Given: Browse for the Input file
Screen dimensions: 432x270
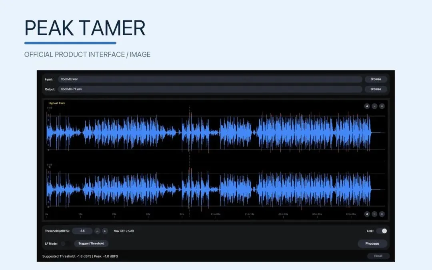Looking at the screenshot, I should pos(376,79).
